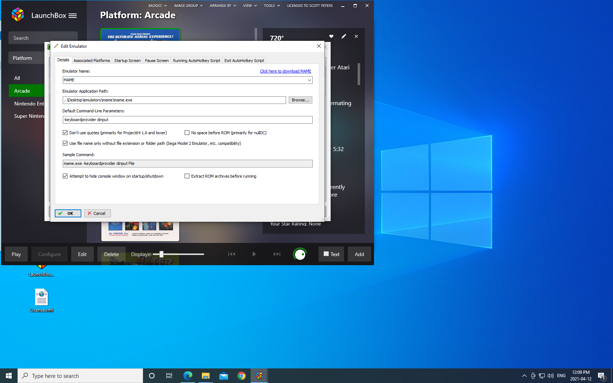
Task: Click the pencil edit icon in game details
Action: click(x=344, y=36)
